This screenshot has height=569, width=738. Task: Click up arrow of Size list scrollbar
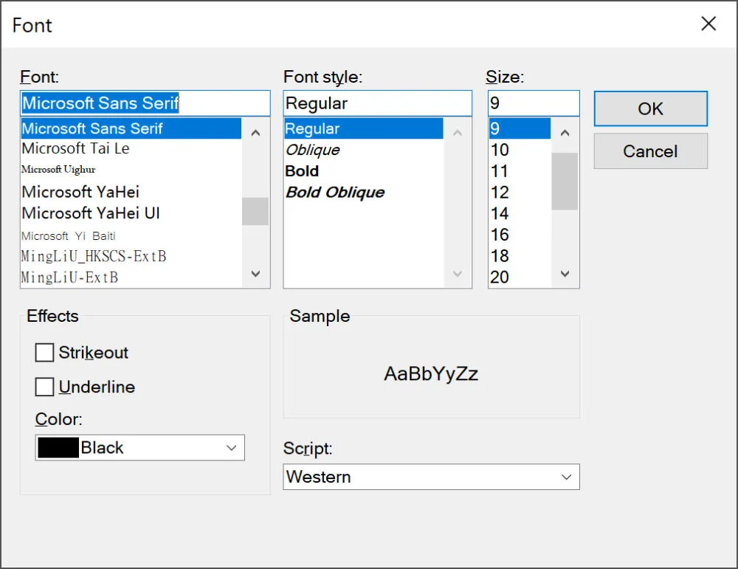pyautogui.click(x=565, y=133)
